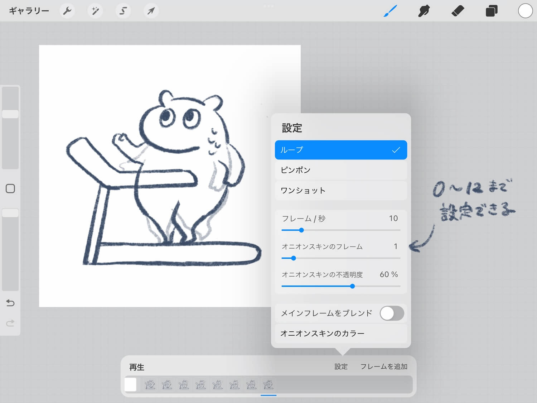Toggle メインフレームをブレンド switch
The height and width of the screenshot is (403, 537).
392,313
